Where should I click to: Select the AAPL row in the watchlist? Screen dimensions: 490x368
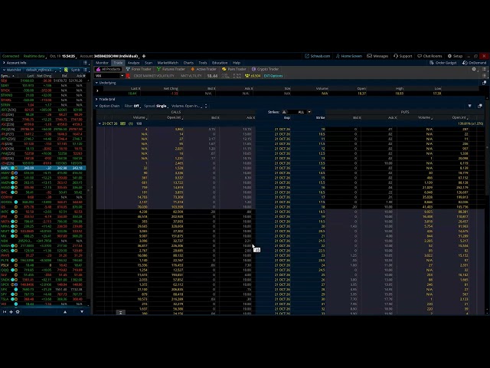(43, 168)
